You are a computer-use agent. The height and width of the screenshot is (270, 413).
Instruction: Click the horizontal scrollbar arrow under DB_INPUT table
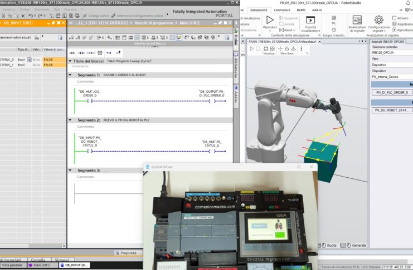[x=64, y=246]
